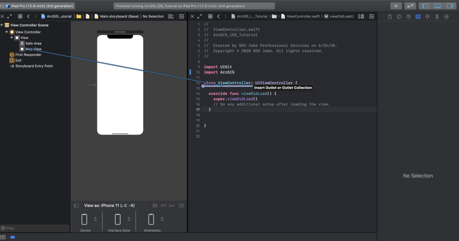Click viewDidLoad() in the jump bar
Viewport: 459px width, 241px height.
tap(342, 17)
